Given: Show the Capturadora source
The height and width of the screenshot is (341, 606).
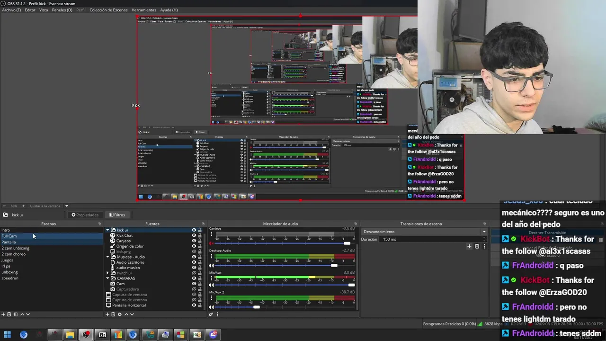Looking at the screenshot, I should (194, 289).
